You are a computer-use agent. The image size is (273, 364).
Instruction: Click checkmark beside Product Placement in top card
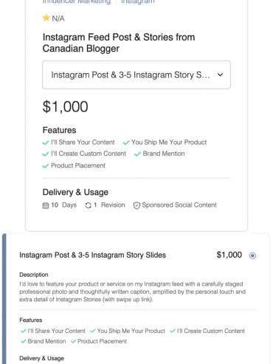click(46, 166)
